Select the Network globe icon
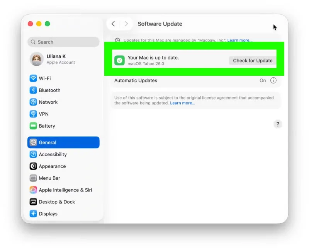 point(33,102)
